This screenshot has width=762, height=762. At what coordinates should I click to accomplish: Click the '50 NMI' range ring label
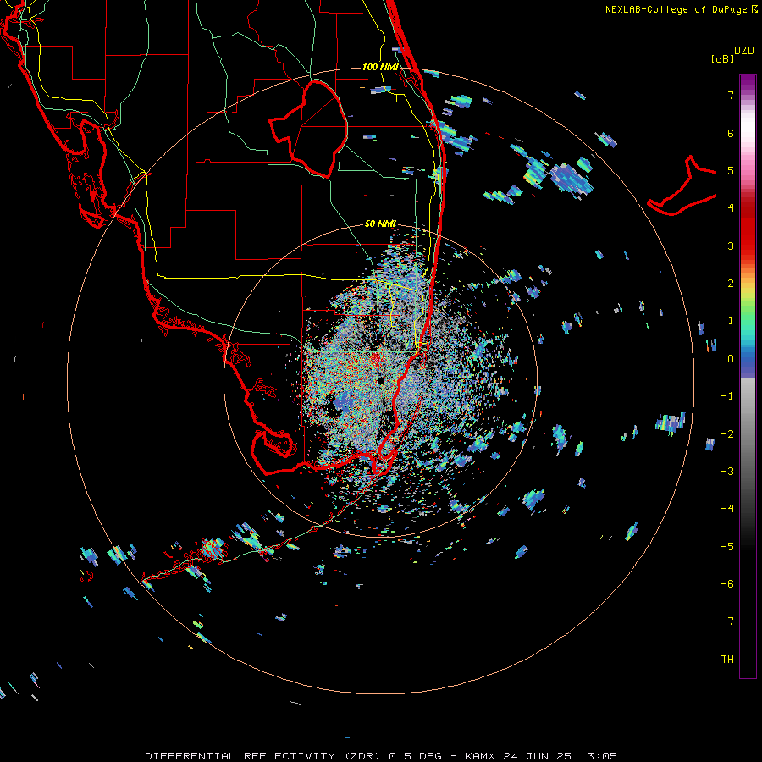380,224
